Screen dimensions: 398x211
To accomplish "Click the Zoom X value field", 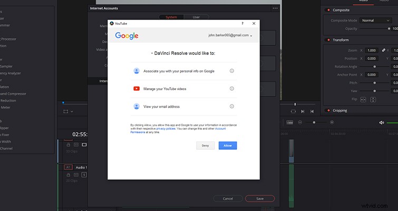I will 372,50.
